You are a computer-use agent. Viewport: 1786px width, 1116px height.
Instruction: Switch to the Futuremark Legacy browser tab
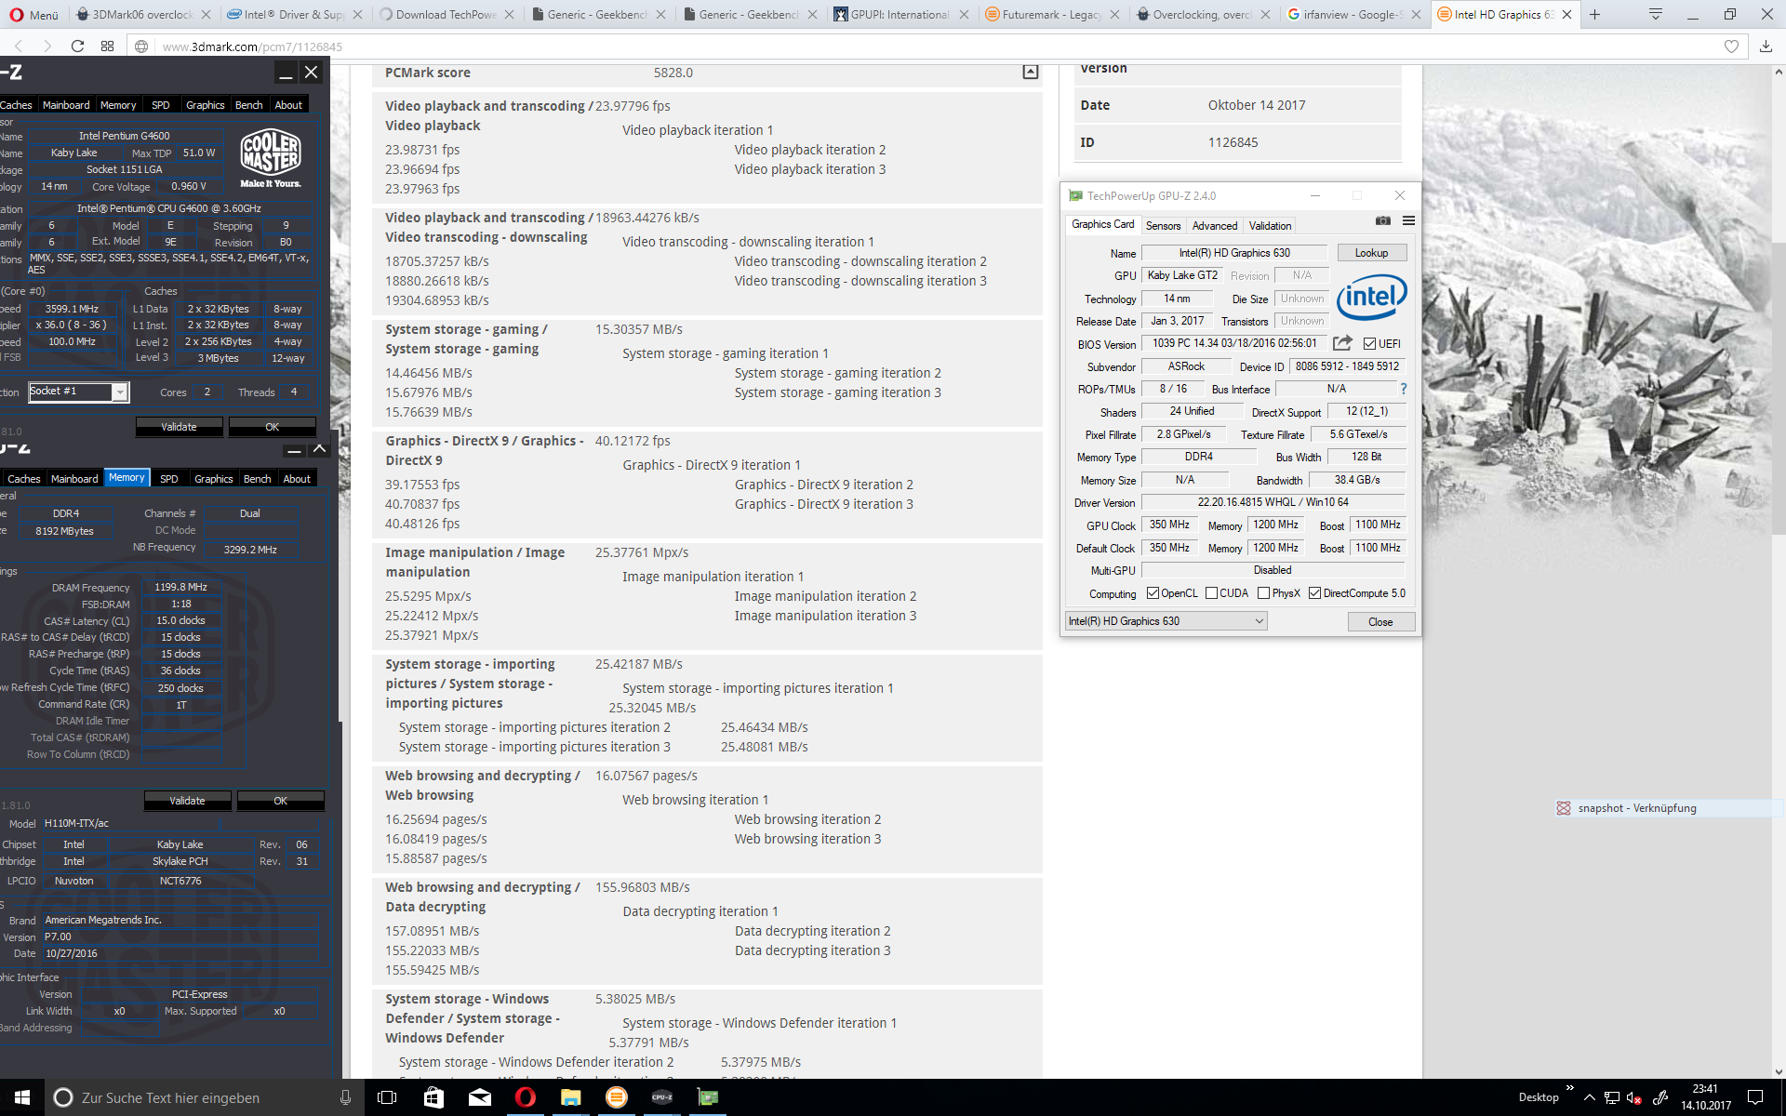coord(1052,15)
